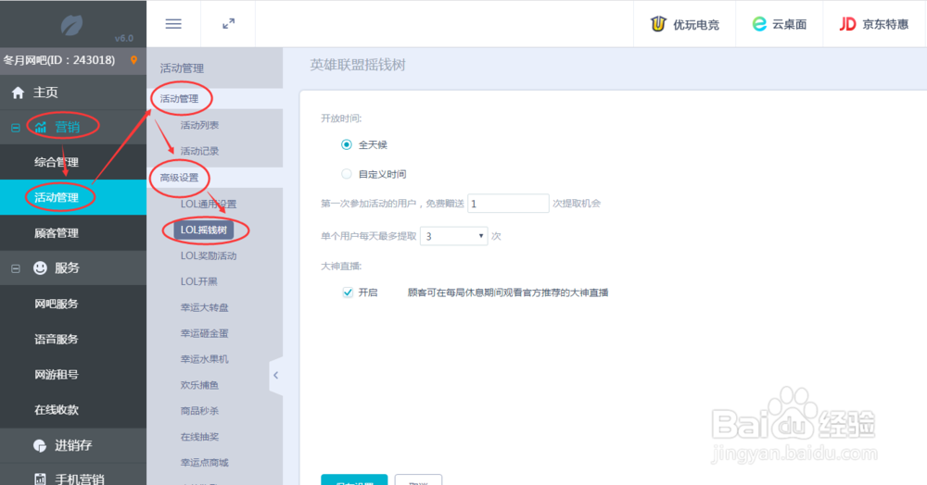The height and width of the screenshot is (485, 927).
Task: Toggle fullscreen with the expand arrows icon
Action: [228, 23]
